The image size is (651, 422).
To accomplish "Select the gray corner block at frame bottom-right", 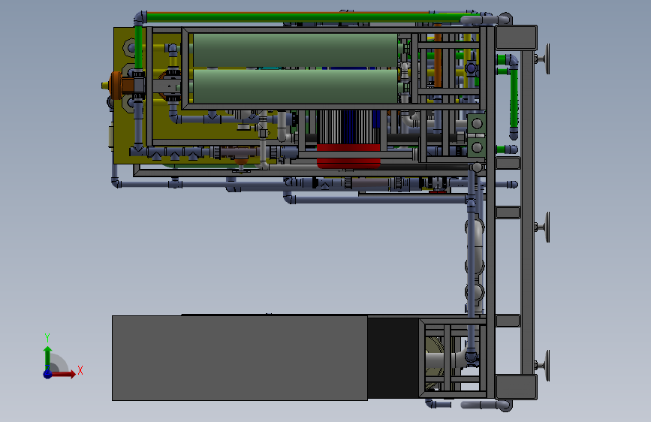I will point(516,387).
